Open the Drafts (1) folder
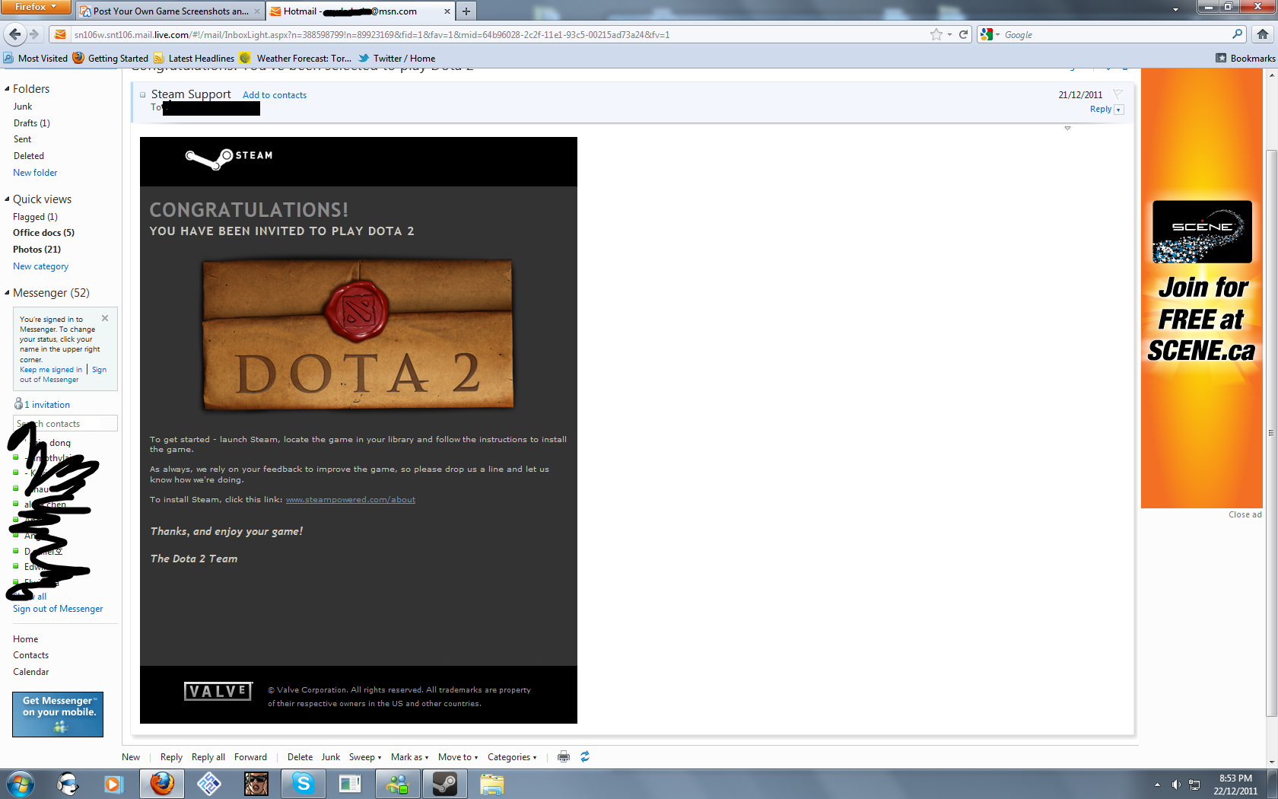The height and width of the screenshot is (799, 1278). tap(31, 123)
